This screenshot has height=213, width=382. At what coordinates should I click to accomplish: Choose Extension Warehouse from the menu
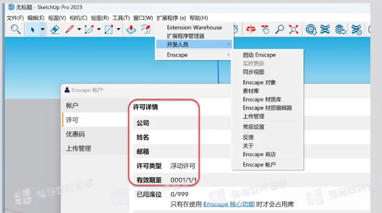(194, 27)
